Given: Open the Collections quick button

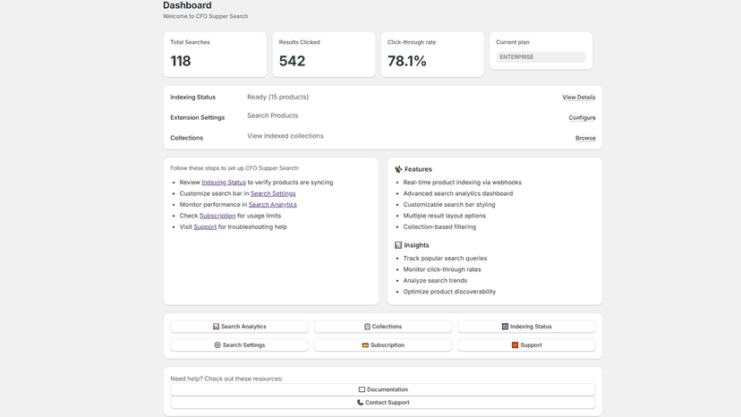Looking at the screenshot, I should pyautogui.click(x=383, y=327).
